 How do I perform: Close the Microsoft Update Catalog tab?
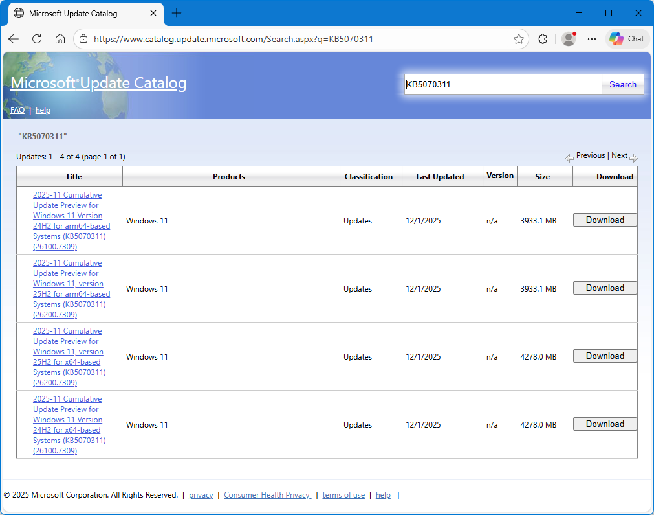point(153,13)
